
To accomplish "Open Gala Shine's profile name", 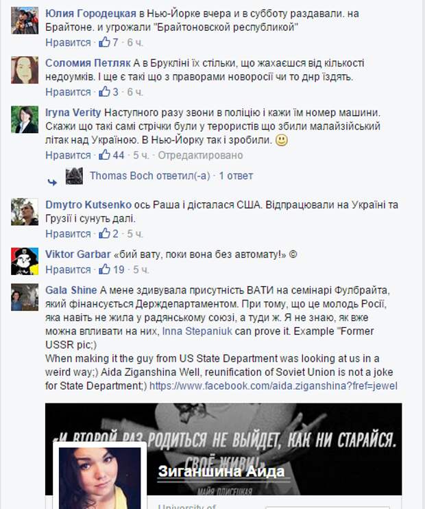I will pos(71,290).
